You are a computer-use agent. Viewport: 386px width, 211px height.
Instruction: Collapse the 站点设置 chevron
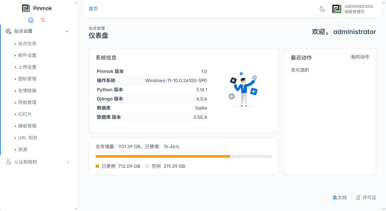[x=67, y=31]
